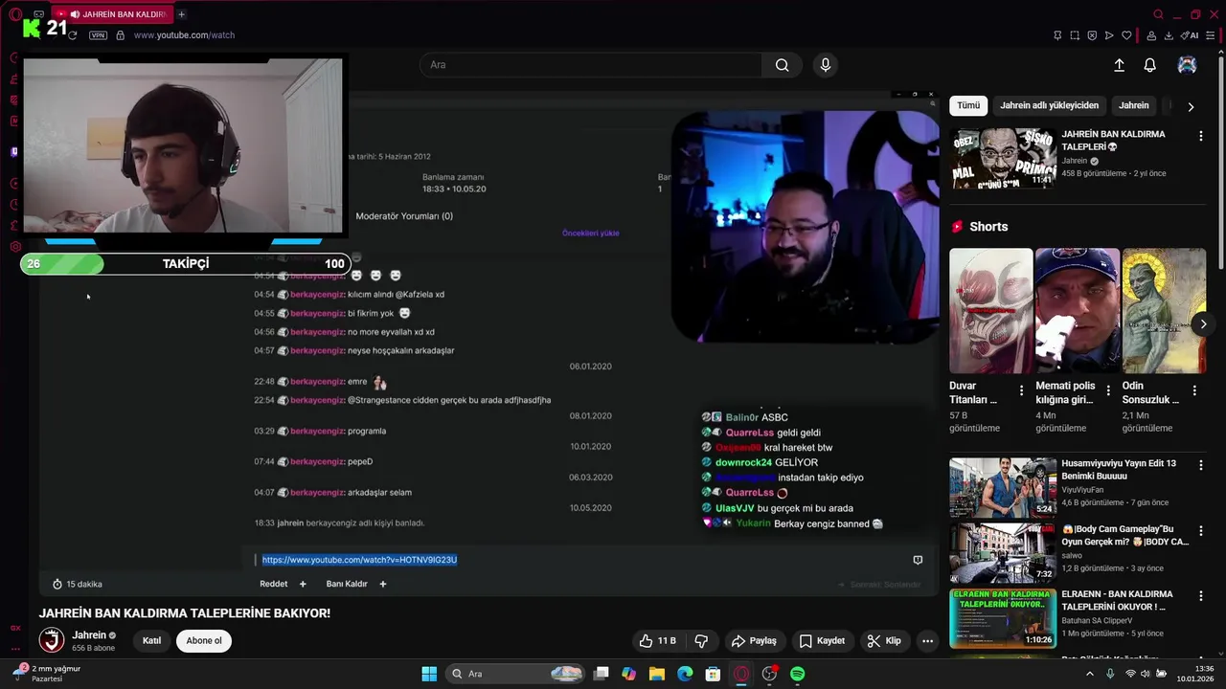Select the Tümü filter chip
Viewport: 1226px width, 689px height.
click(968, 105)
